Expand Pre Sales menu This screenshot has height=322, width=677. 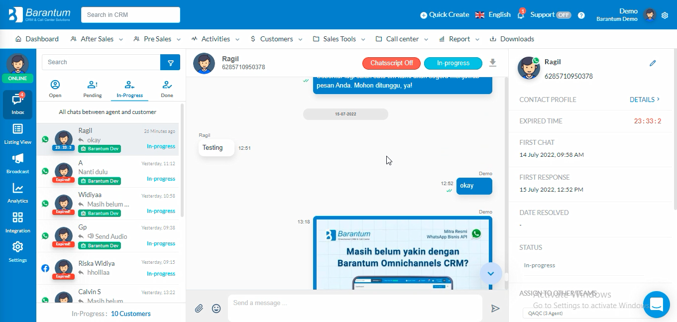[158, 39]
